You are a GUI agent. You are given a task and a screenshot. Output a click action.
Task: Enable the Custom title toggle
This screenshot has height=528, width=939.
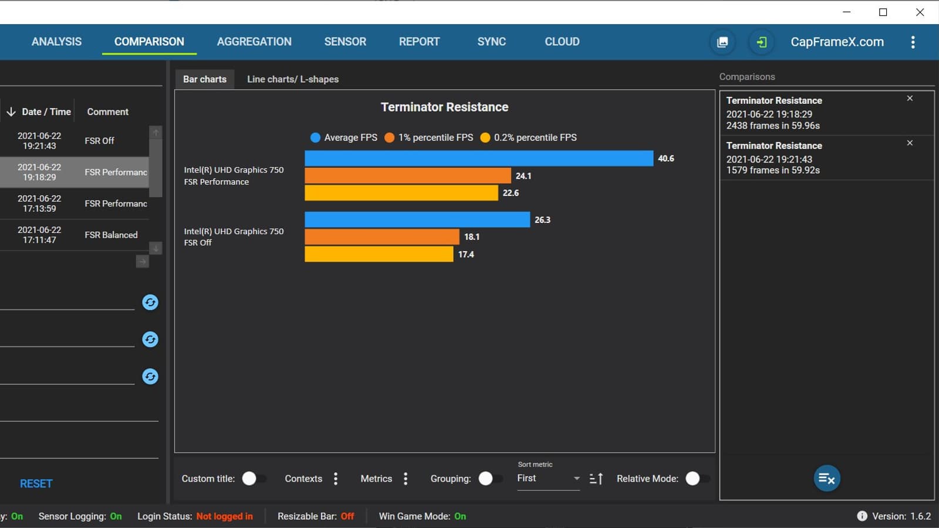tap(254, 479)
